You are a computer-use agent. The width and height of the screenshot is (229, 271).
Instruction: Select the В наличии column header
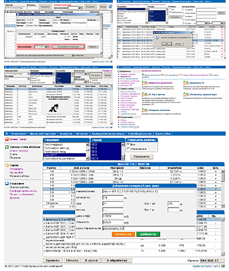[175, 168]
